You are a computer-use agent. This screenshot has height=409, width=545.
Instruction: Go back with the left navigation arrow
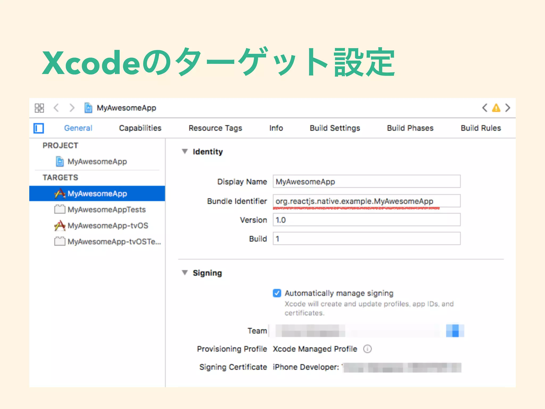[x=56, y=108]
